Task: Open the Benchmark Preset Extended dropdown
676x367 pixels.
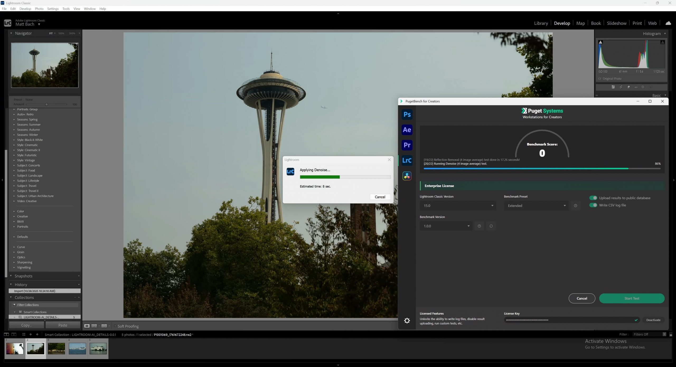Action: click(x=536, y=206)
